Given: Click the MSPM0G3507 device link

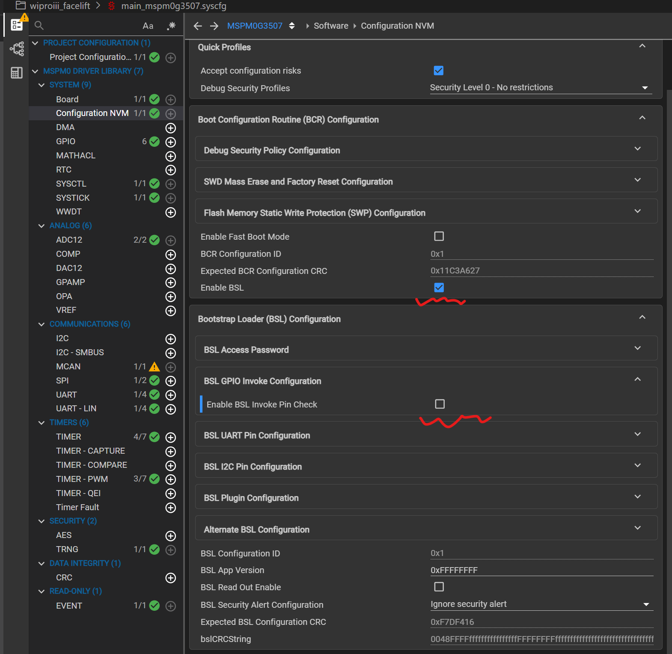Looking at the screenshot, I should [255, 26].
